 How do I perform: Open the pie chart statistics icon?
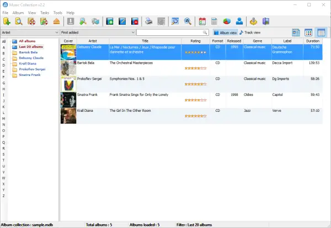click(226, 21)
